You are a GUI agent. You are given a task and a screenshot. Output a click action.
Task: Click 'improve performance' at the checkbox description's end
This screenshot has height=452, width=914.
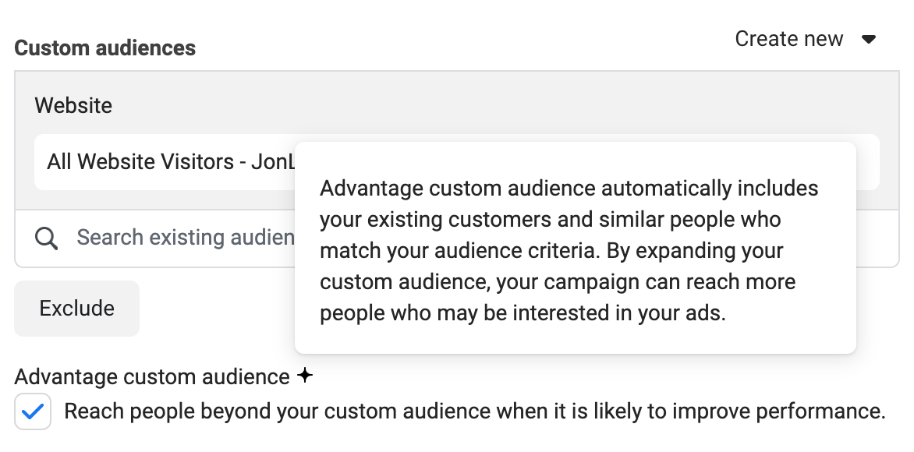pos(779,411)
